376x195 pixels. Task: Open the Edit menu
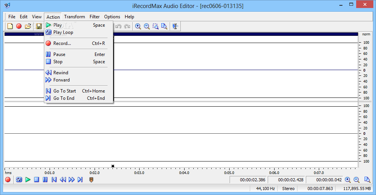pos(24,16)
